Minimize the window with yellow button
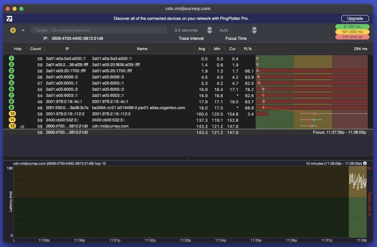This screenshot has height=247, width=377. click(14, 9)
